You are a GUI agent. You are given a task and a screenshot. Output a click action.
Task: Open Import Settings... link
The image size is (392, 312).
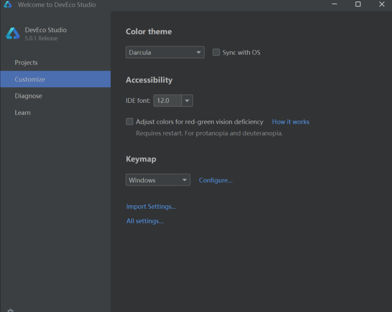click(151, 206)
